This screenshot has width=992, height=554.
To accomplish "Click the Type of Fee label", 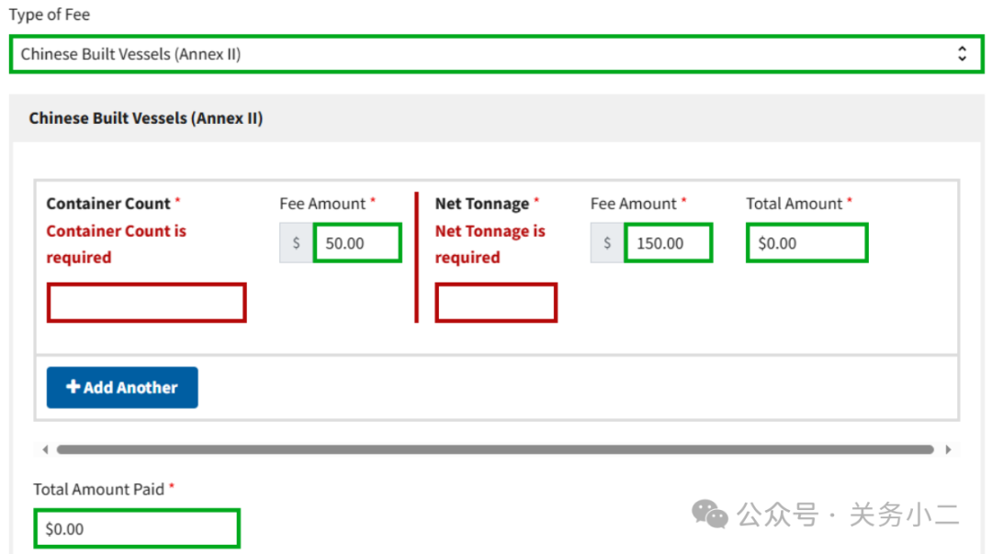I will [50, 15].
